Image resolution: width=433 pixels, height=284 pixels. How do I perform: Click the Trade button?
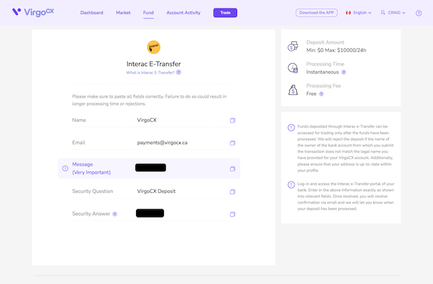pos(225,13)
